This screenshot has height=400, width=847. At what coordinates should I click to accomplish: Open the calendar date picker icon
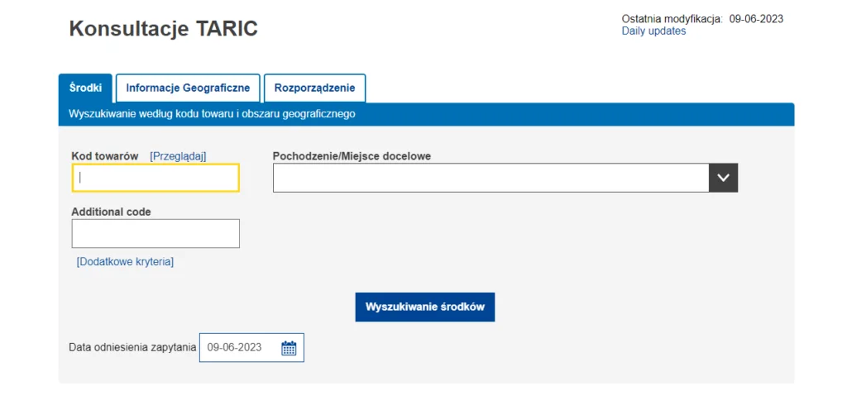(289, 348)
